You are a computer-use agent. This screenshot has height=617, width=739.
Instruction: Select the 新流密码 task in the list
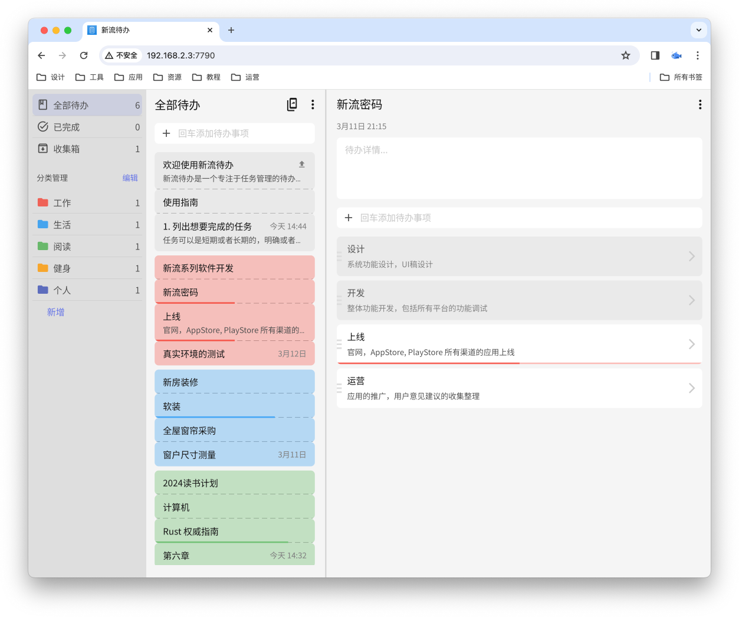235,292
